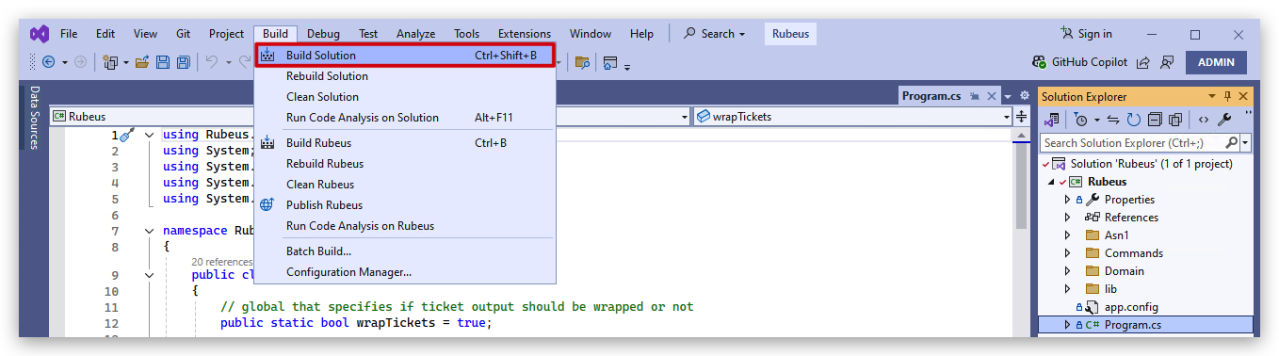The width and height of the screenshot is (1279, 356).
Task: Expand the Asn1 folder
Action: click(x=1067, y=235)
